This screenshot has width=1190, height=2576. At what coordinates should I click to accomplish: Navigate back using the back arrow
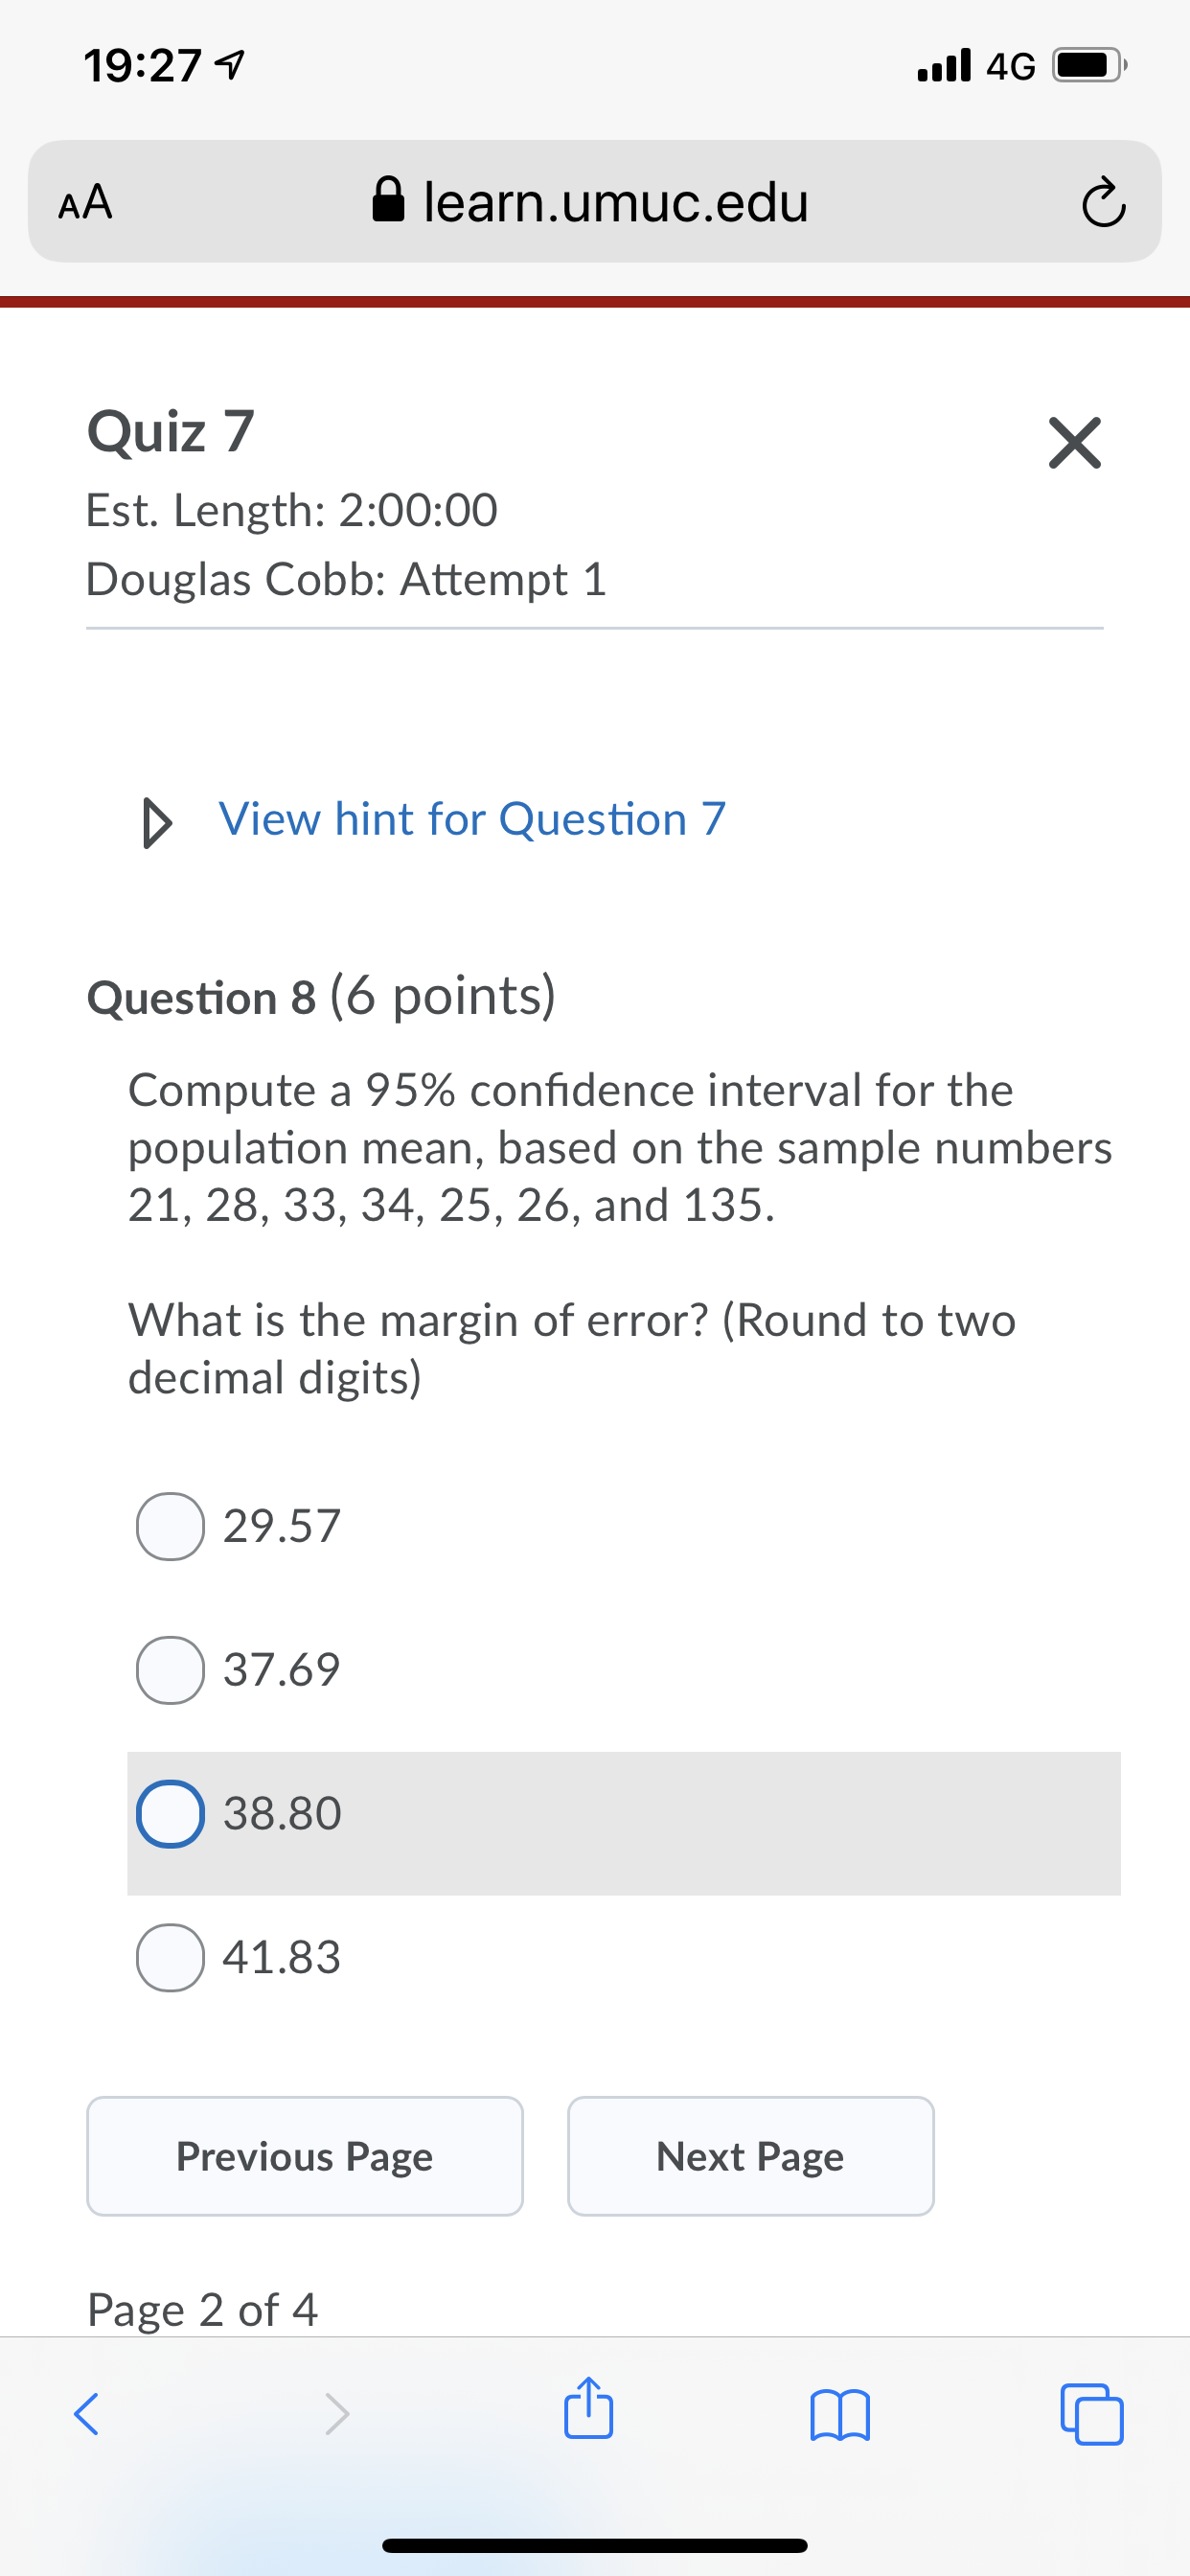[x=86, y=2412]
